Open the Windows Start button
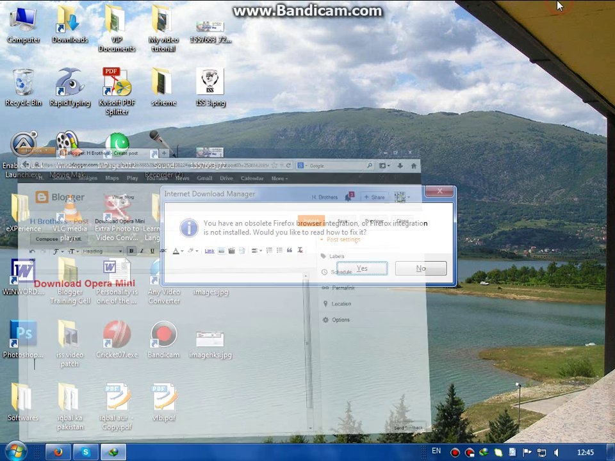615x461 pixels. point(15,451)
